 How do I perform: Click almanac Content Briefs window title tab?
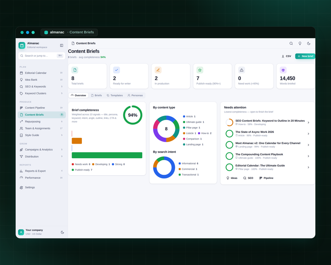[x=69, y=32]
